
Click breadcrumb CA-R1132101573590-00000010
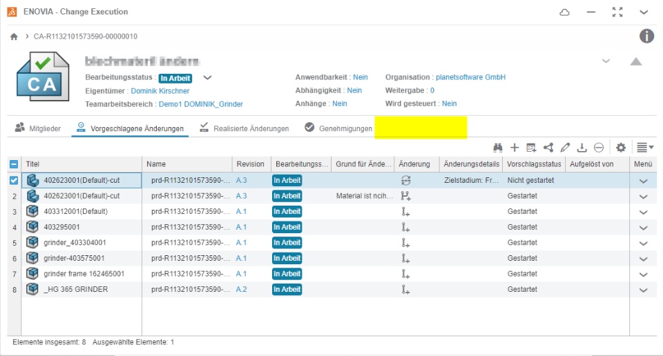click(x=86, y=37)
